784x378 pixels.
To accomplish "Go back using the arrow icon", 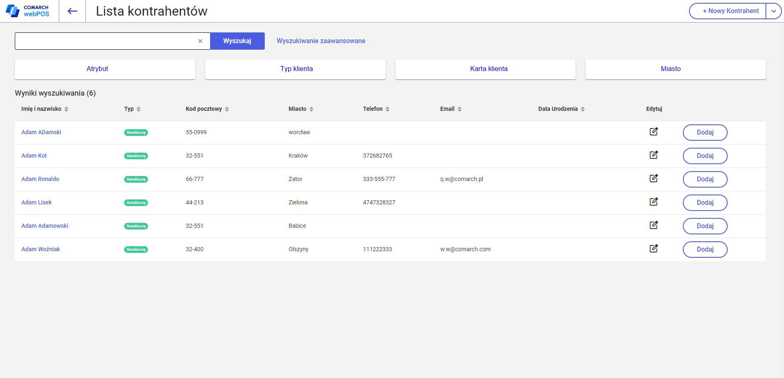I will click(x=72, y=11).
